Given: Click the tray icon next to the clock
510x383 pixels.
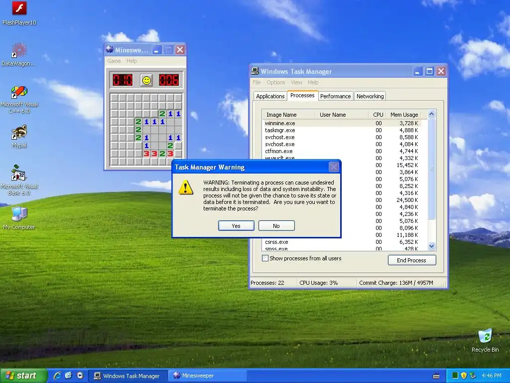Looking at the screenshot, I should point(473,376).
